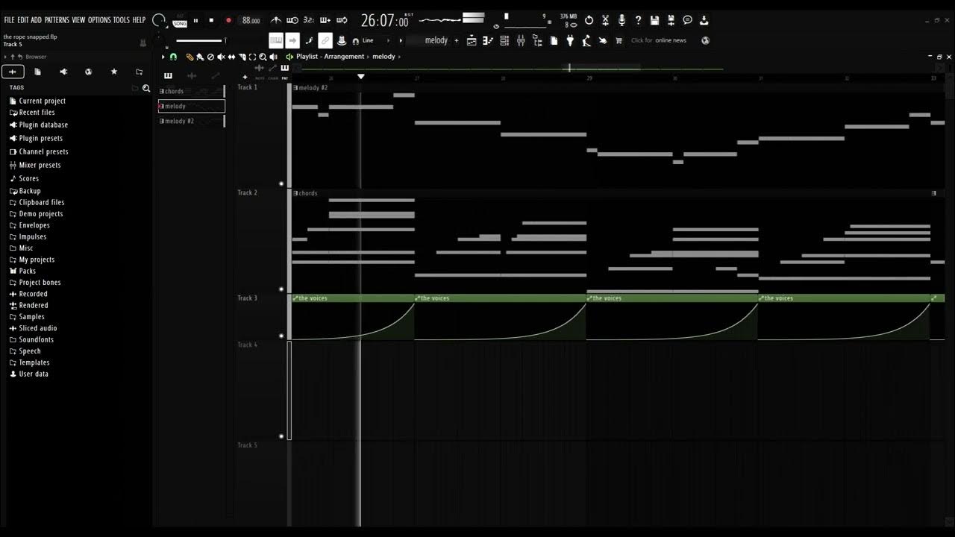Mute Track 1 using its green dot
This screenshot has height=537, width=955.
coord(281,183)
